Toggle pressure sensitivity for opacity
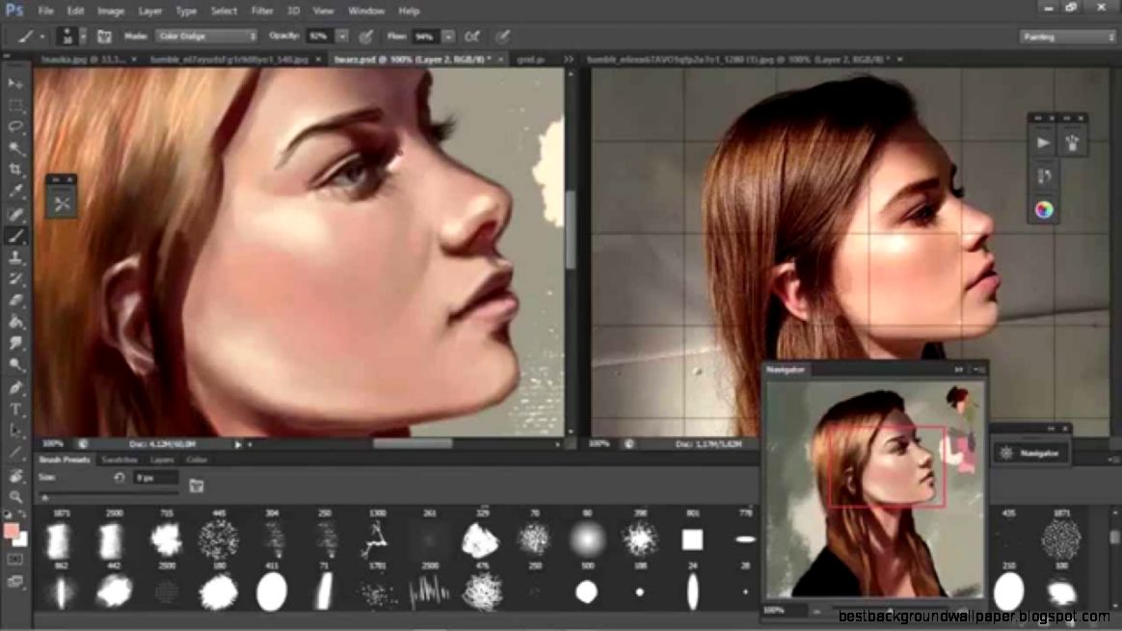 [x=365, y=36]
